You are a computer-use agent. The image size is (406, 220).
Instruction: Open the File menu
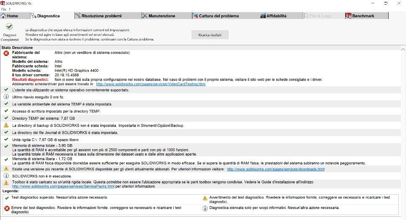click(x=4, y=9)
